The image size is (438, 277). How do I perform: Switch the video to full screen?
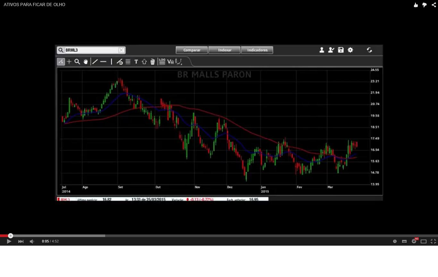(x=433, y=241)
